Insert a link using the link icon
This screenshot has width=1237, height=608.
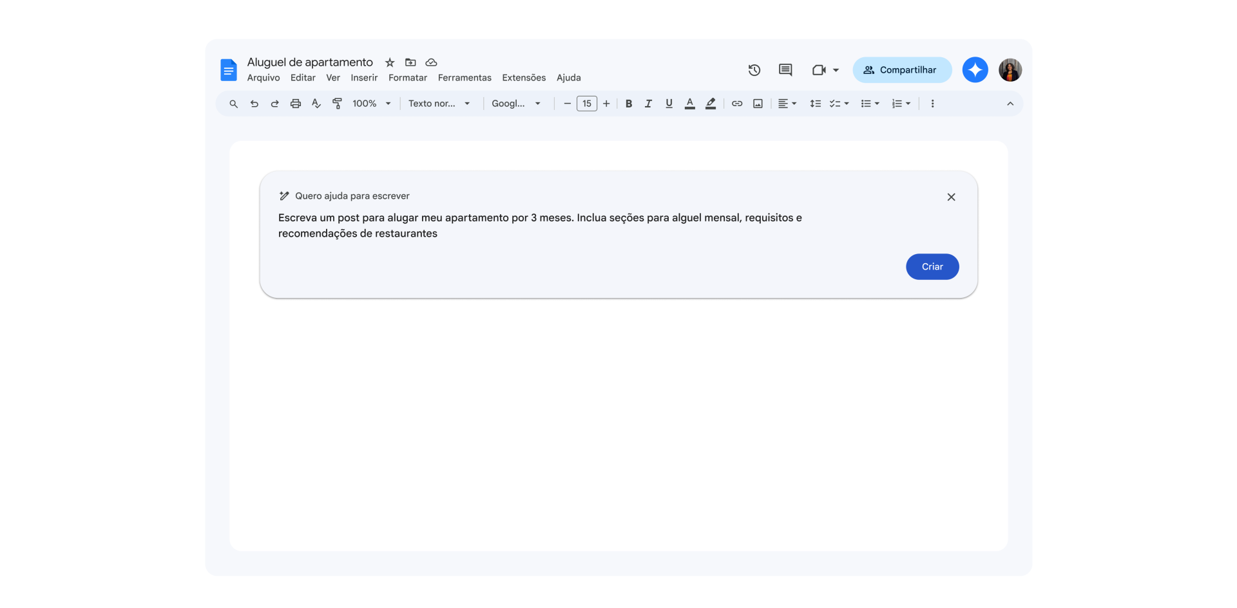tap(737, 104)
